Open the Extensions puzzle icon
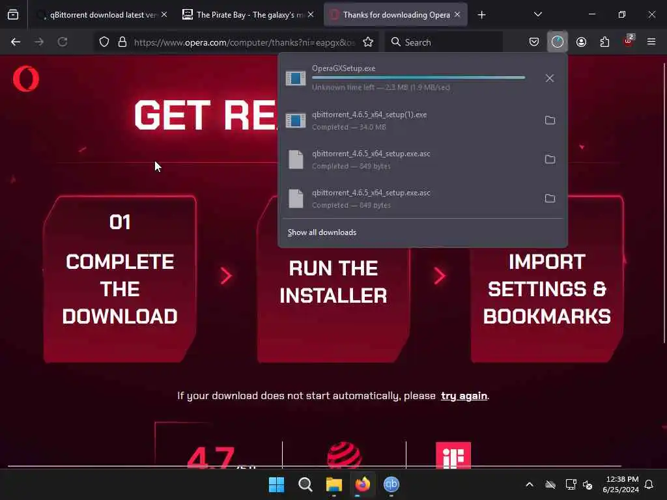This screenshot has height=500, width=667. [604, 42]
